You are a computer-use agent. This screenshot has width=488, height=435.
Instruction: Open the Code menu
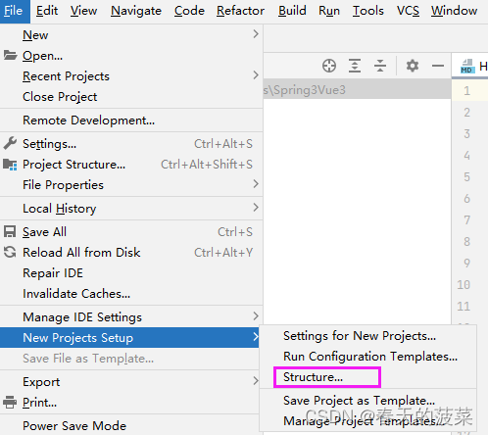189,11
